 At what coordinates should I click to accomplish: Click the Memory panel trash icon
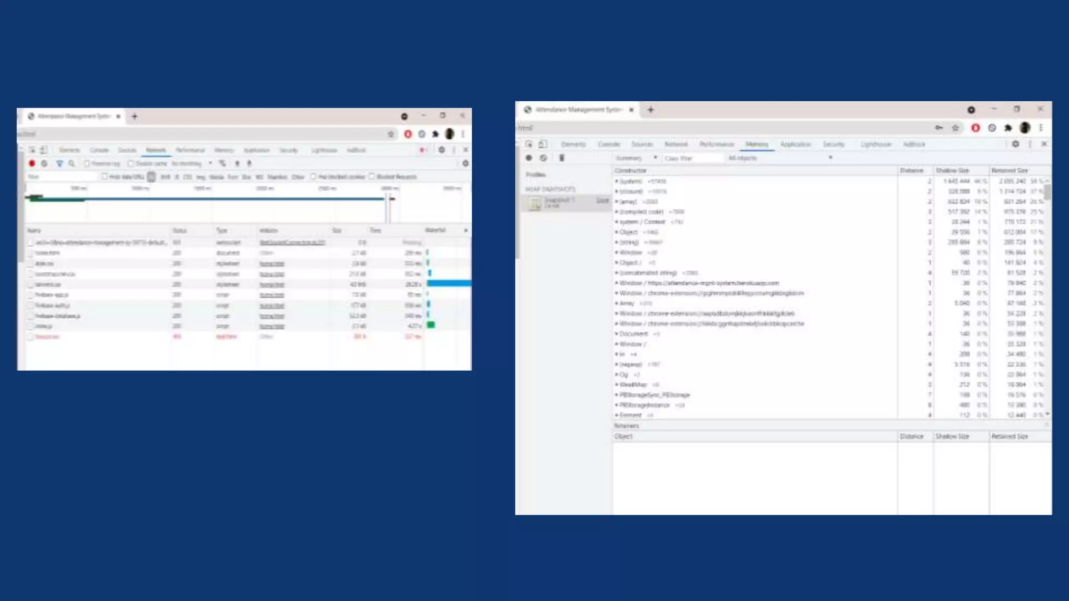pos(562,158)
